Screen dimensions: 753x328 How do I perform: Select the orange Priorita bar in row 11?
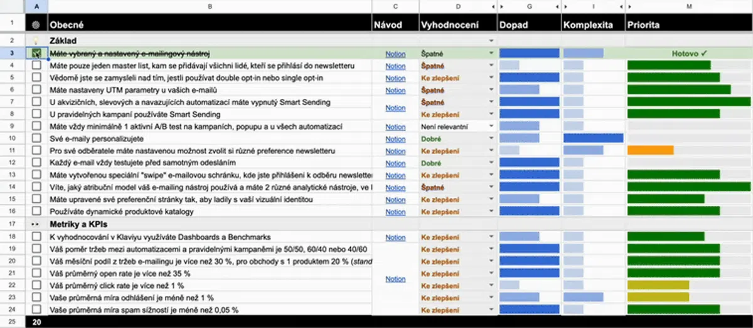(x=650, y=151)
